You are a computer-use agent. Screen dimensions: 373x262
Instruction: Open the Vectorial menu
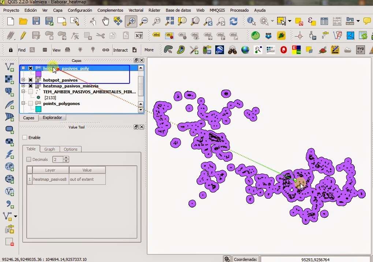(136, 10)
